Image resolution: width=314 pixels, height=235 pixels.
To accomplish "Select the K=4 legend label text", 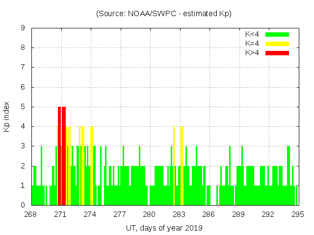I will click(x=253, y=44).
